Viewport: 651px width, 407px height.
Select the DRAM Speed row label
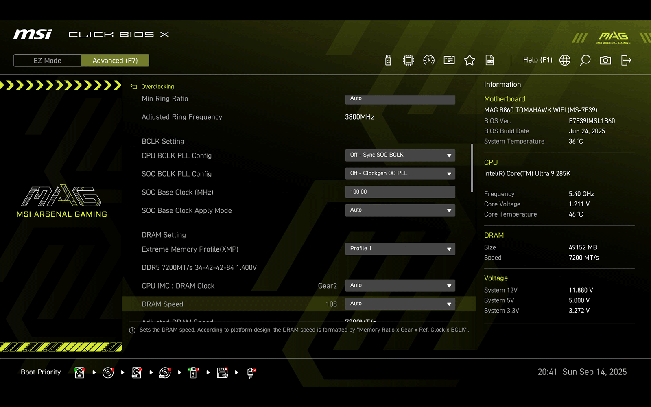pos(162,304)
